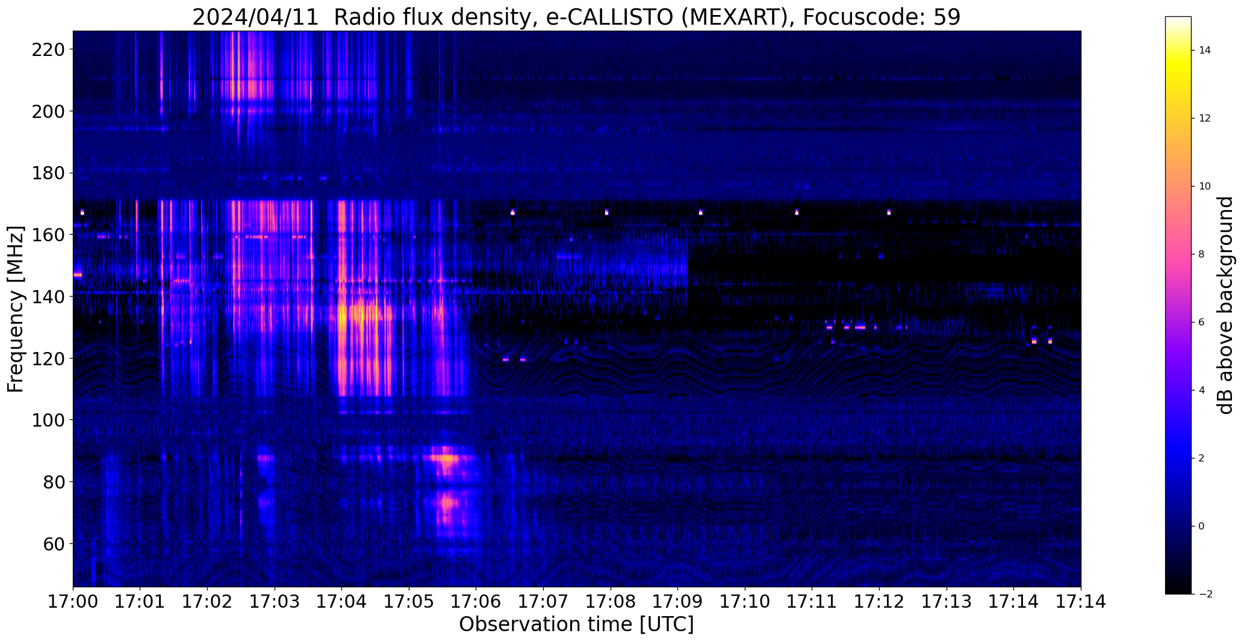Image resolution: width=1244 pixels, height=642 pixels.
Task: Click the colorbar tick value 14
Action: [x=1205, y=51]
